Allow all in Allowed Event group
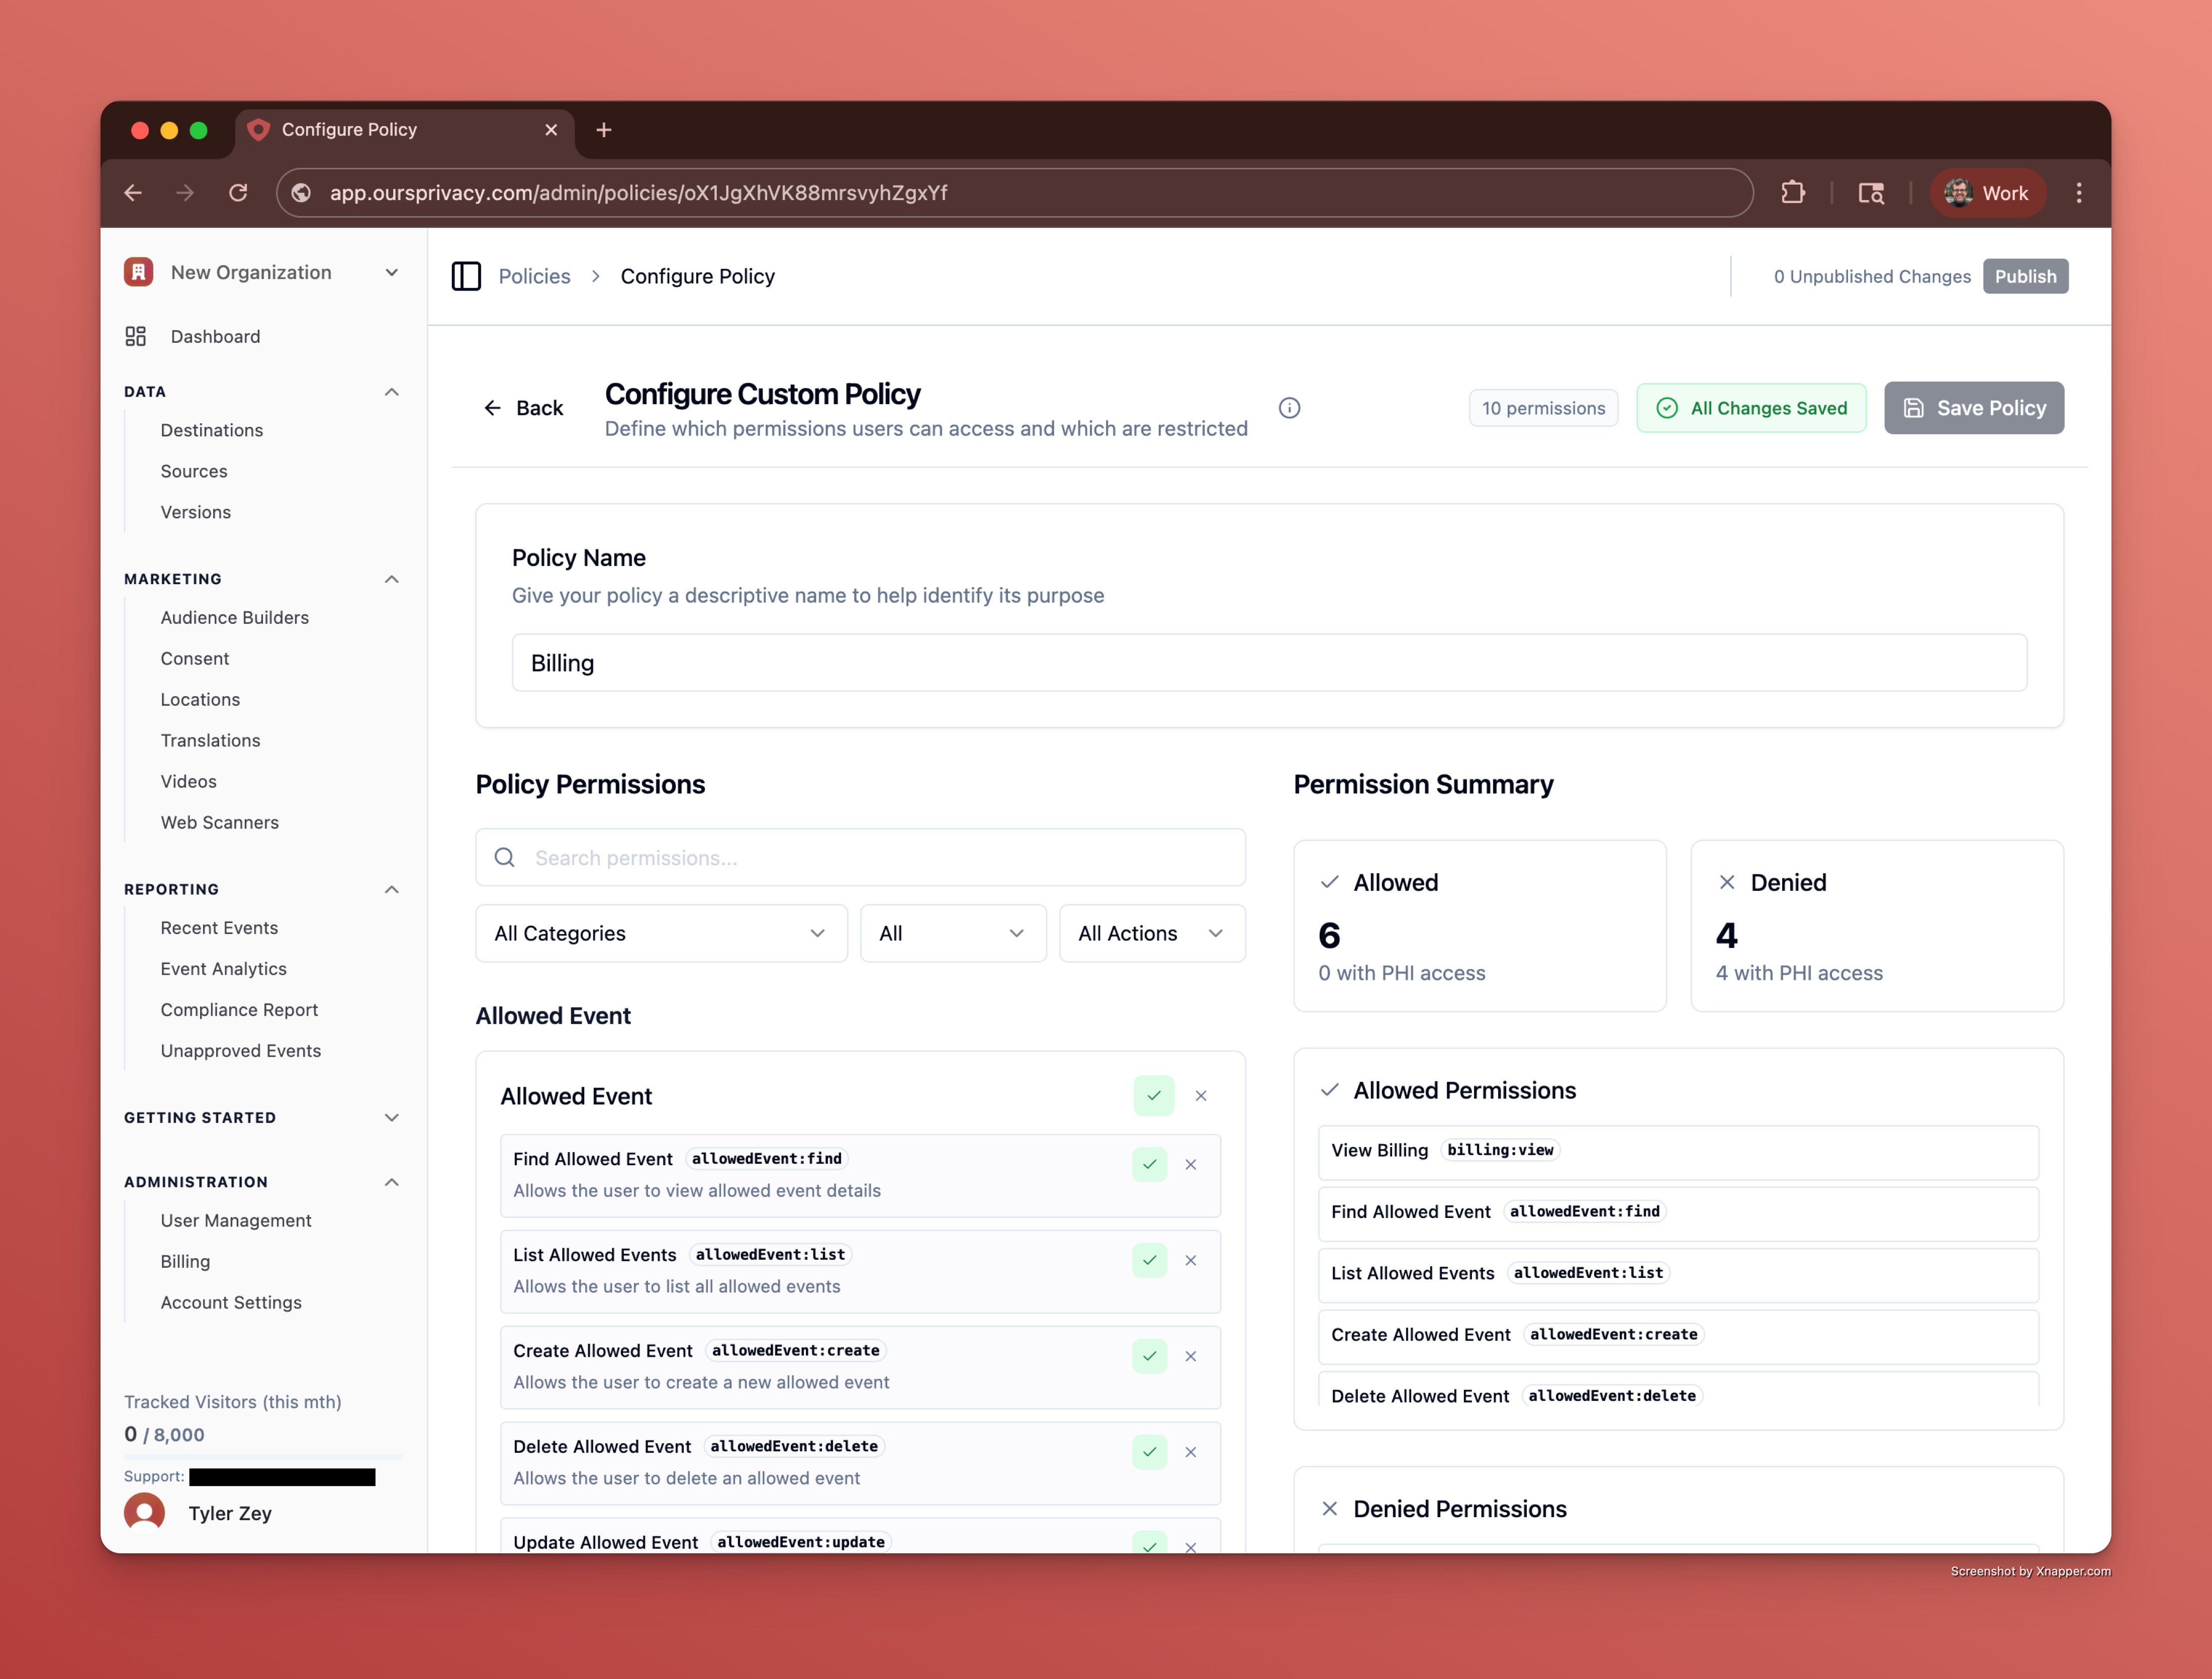This screenshot has height=1679, width=2212. coord(1154,1096)
